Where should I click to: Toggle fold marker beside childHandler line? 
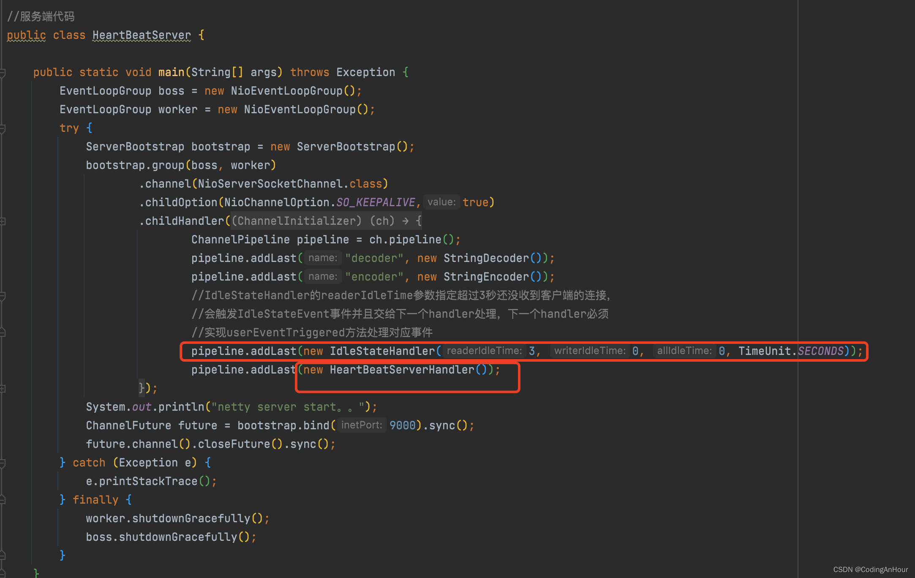(3, 221)
